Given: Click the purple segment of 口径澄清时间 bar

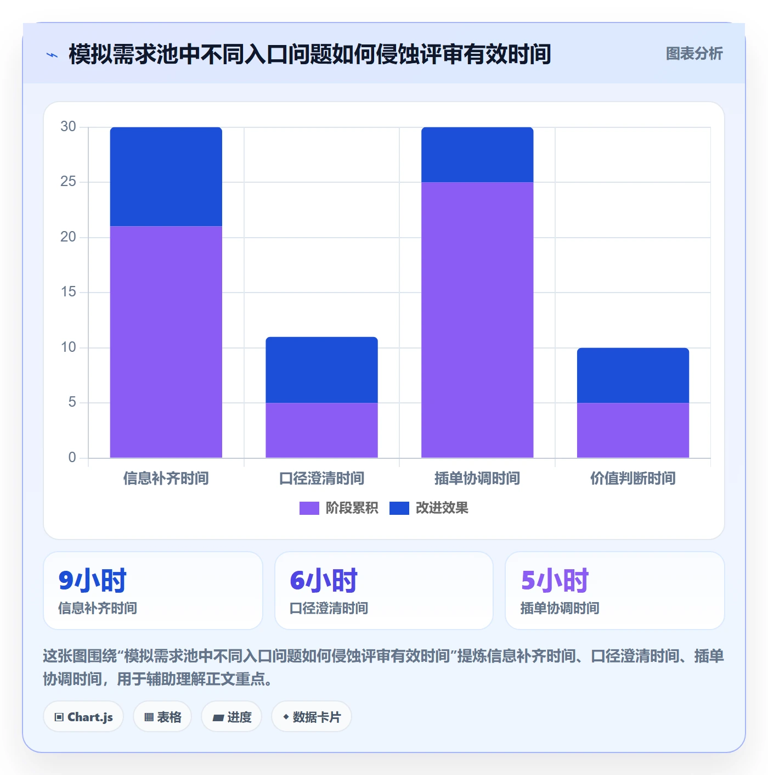Looking at the screenshot, I should (x=322, y=430).
